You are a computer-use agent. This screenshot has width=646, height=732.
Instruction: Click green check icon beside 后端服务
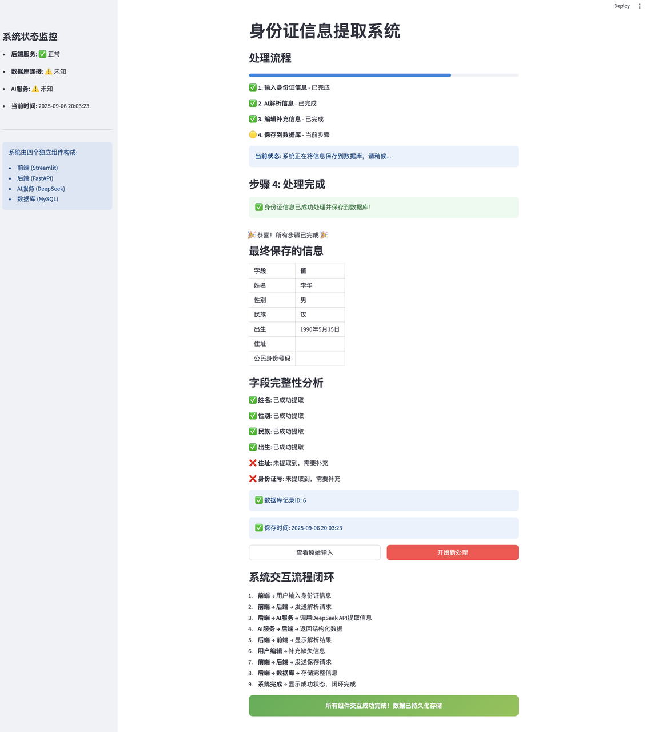pos(42,54)
